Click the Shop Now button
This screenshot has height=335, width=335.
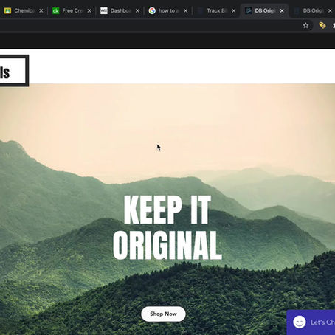pyautogui.click(x=163, y=314)
